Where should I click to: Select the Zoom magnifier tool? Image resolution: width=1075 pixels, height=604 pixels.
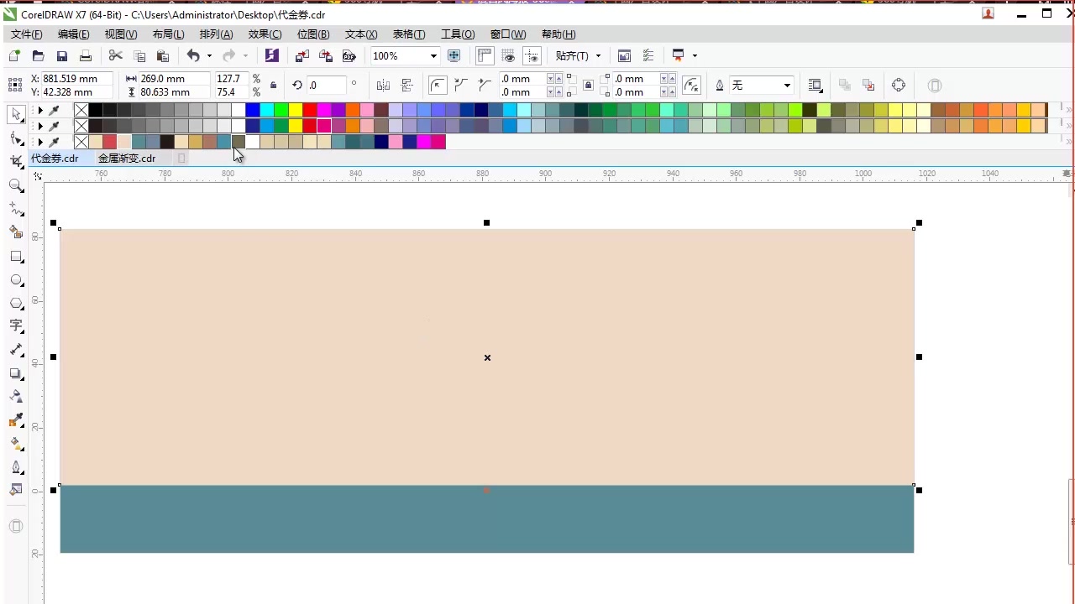[16, 185]
